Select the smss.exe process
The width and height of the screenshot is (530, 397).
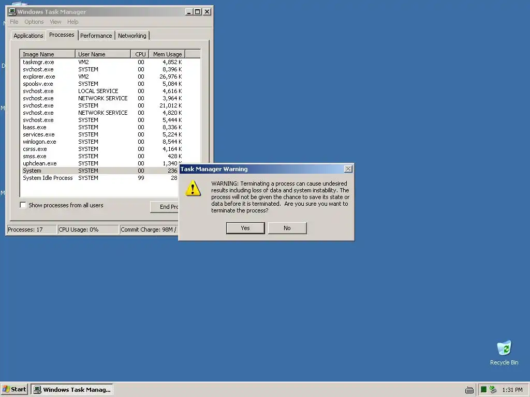pos(102,156)
